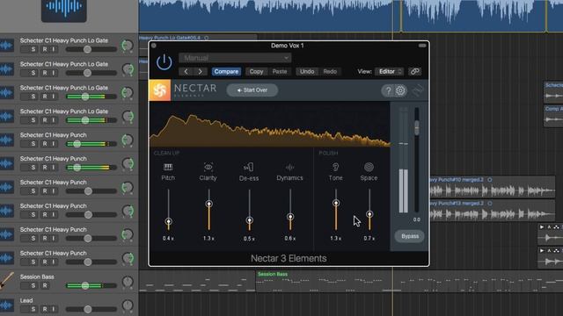The height and width of the screenshot is (316, 563).
Task: Select the Punch#10 merged.2 audio region
Action: click(x=493, y=187)
